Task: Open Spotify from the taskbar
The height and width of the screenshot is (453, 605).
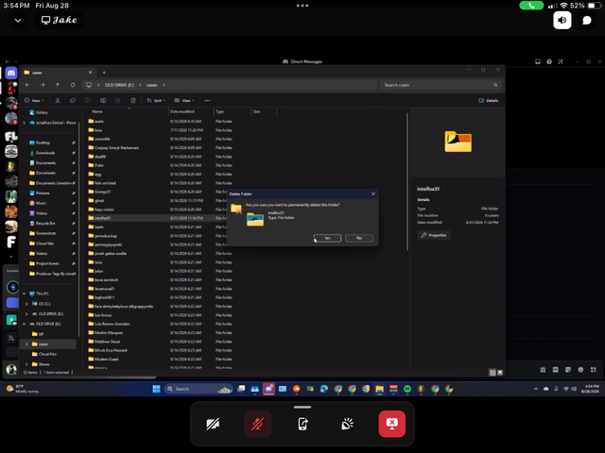Action: (x=407, y=389)
